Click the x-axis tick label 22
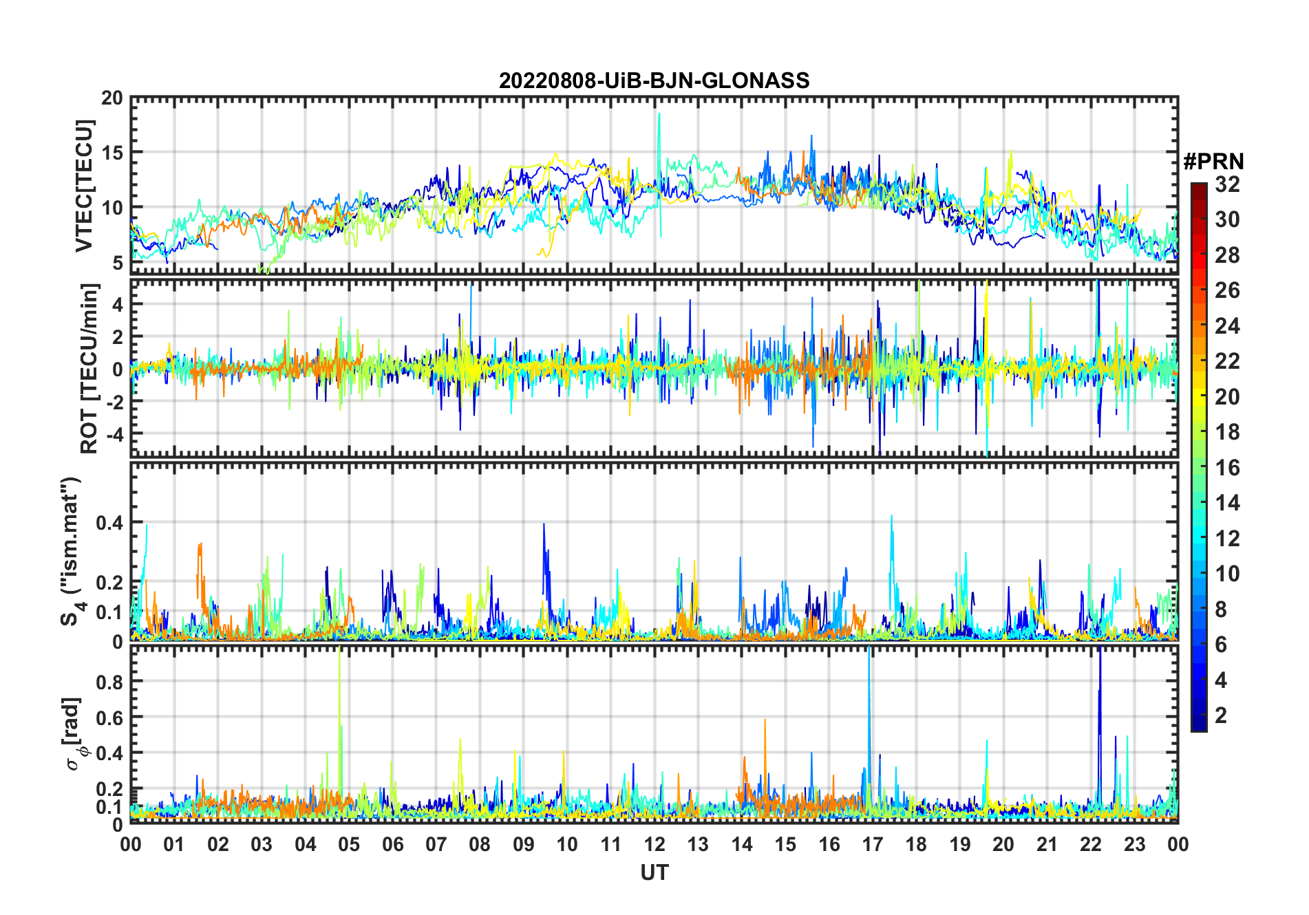Screen dimensions: 1309x915 click(1090, 844)
